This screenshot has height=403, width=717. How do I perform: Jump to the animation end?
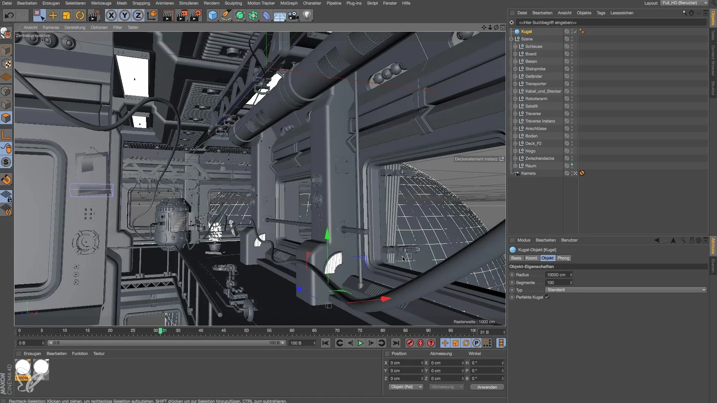(396, 343)
